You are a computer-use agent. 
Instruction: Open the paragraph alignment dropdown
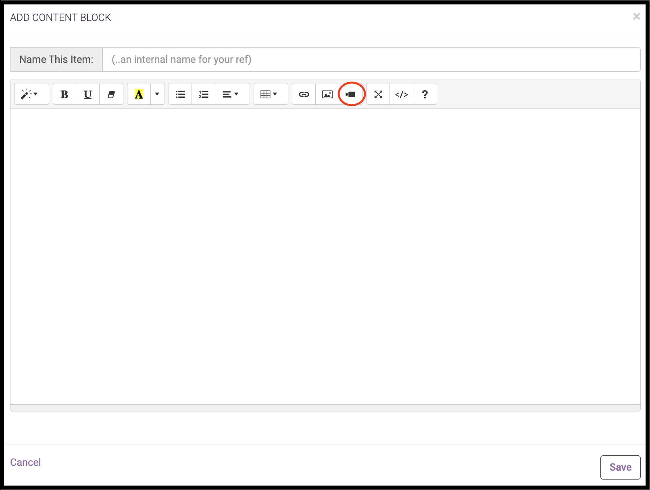point(232,94)
